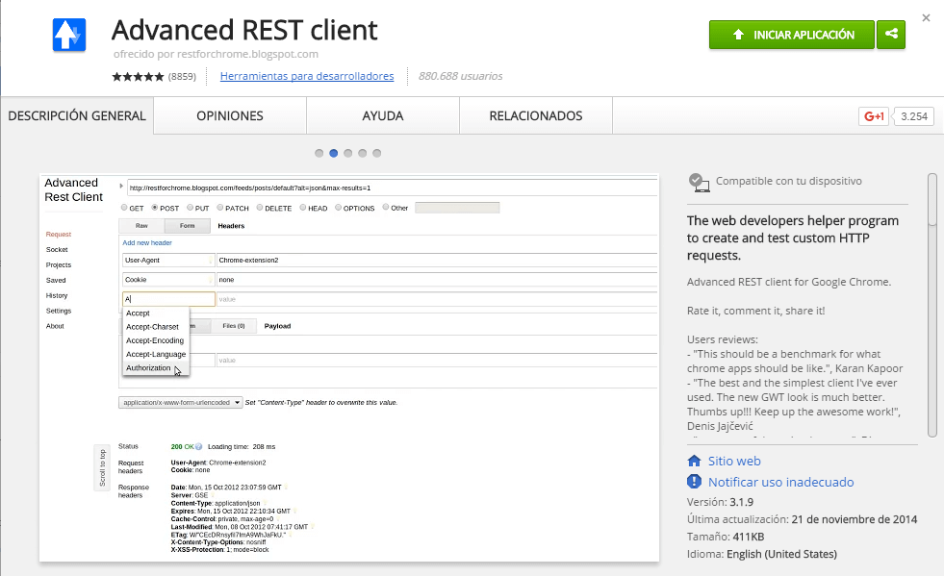Open Herramientas para desarrolladores category link
Viewport: 944px width, 576px height.
[x=307, y=76]
